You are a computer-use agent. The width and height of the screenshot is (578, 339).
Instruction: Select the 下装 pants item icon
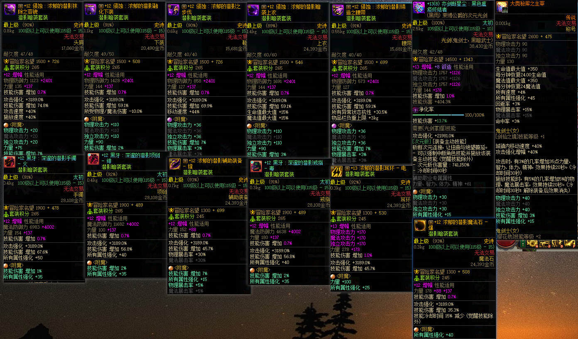point(91,10)
